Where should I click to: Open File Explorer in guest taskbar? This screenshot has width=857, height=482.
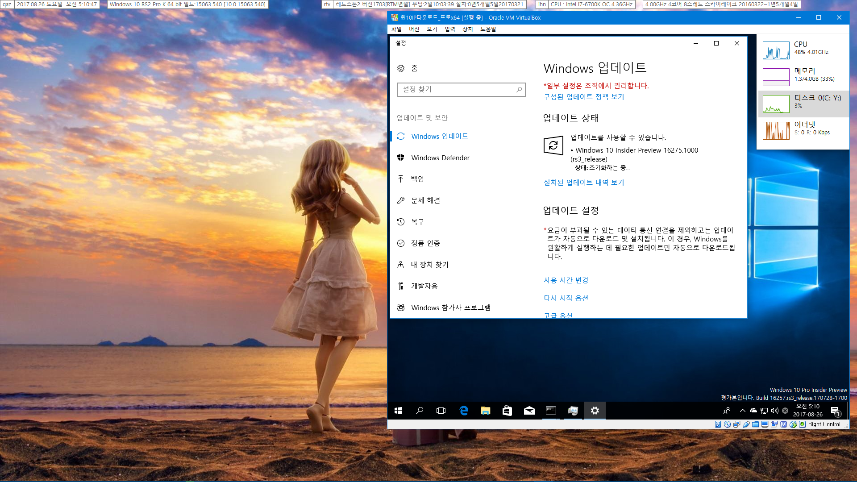486,411
